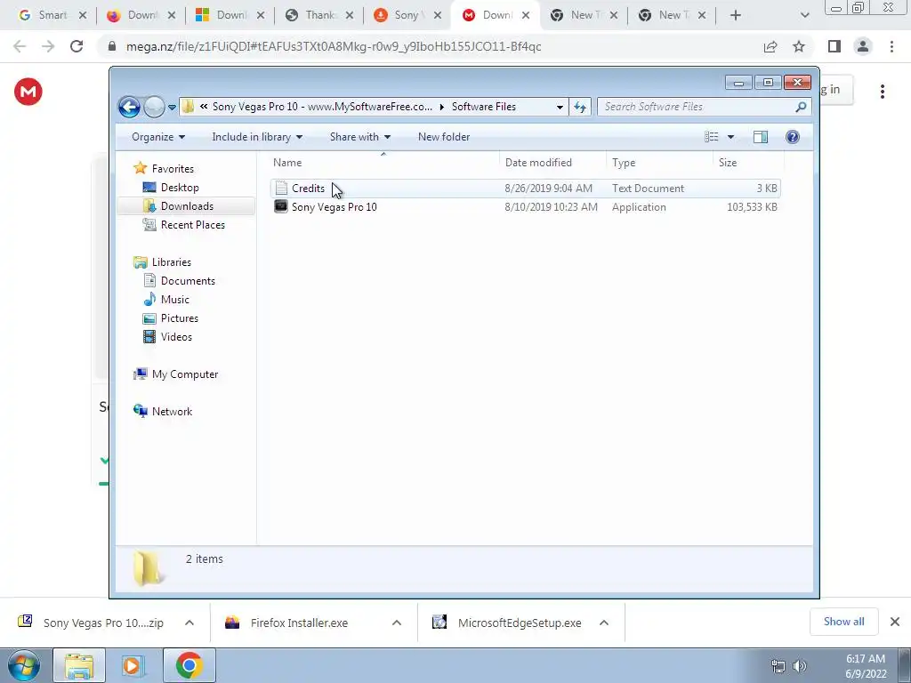Image resolution: width=911 pixels, height=683 pixels.
Task: Click Windows Start button on taskbar
Action: 23,665
